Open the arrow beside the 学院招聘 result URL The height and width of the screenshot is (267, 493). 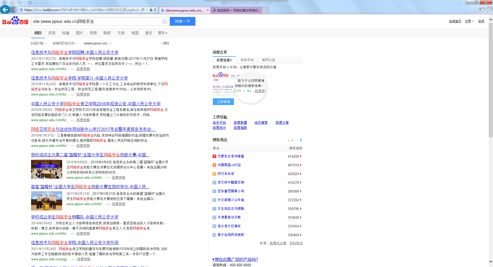click(x=72, y=69)
